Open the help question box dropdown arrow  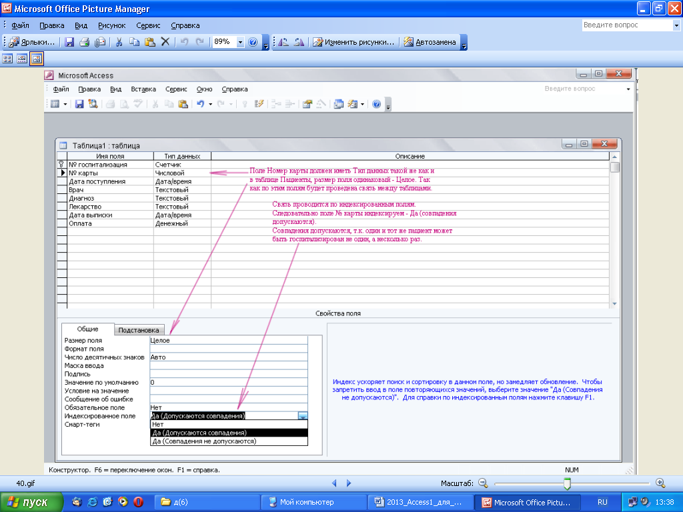coord(676,25)
